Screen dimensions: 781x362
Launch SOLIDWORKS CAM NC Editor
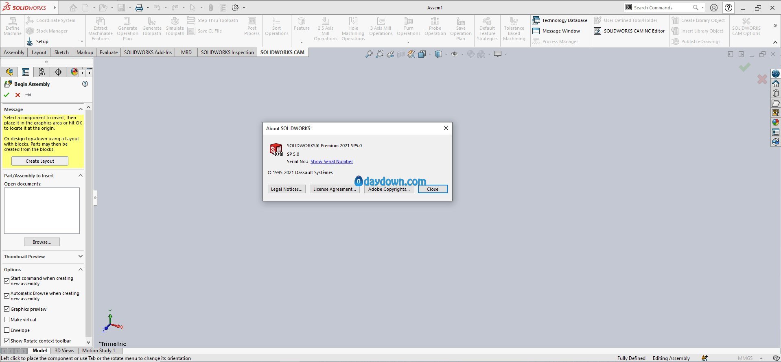click(629, 31)
